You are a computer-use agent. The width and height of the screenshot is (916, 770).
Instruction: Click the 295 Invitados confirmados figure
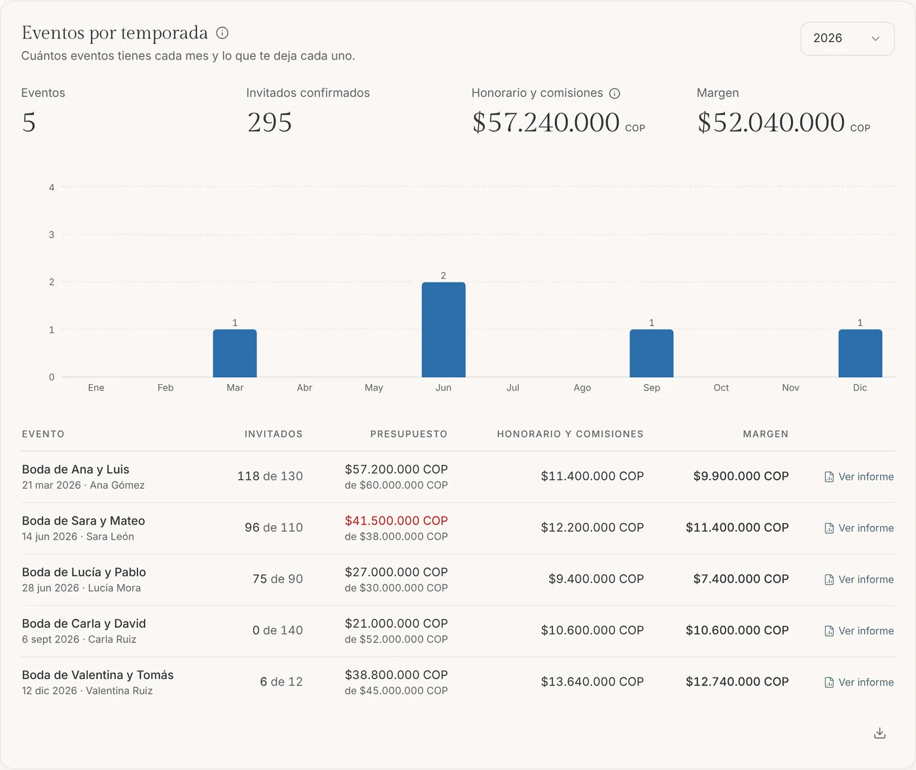click(x=270, y=122)
